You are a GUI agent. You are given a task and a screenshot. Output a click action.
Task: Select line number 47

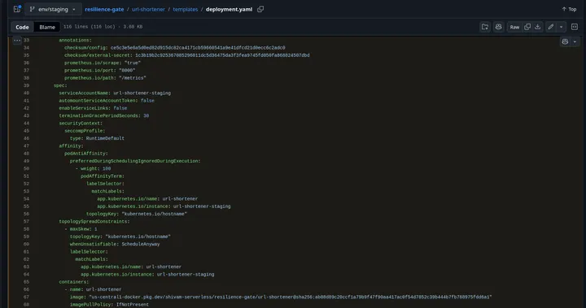[x=26, y=146]
